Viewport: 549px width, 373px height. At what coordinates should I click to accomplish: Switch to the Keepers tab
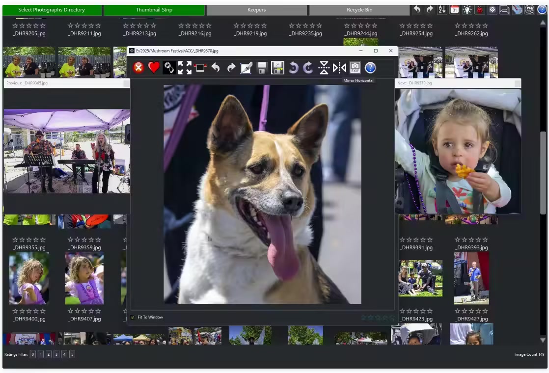(x=256, y=10)
